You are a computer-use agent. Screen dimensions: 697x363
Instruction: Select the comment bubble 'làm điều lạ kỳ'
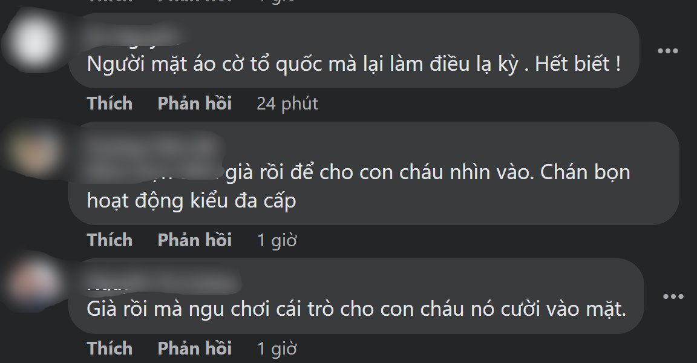[354, 51]
